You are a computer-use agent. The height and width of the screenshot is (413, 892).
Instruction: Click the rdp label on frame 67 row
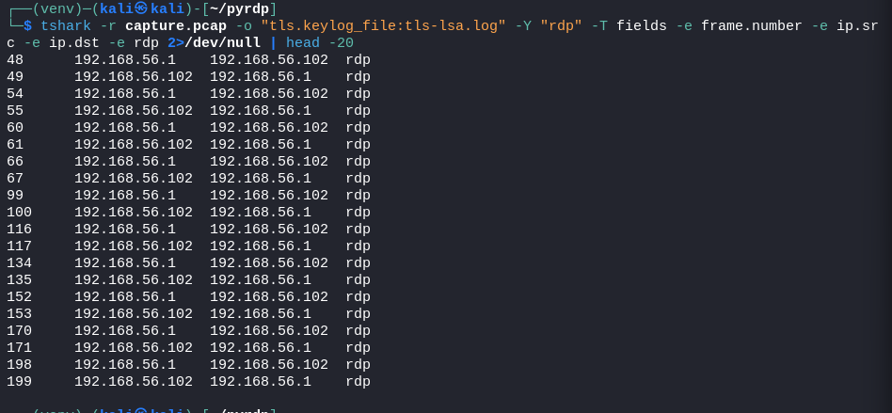pos(358,179)
